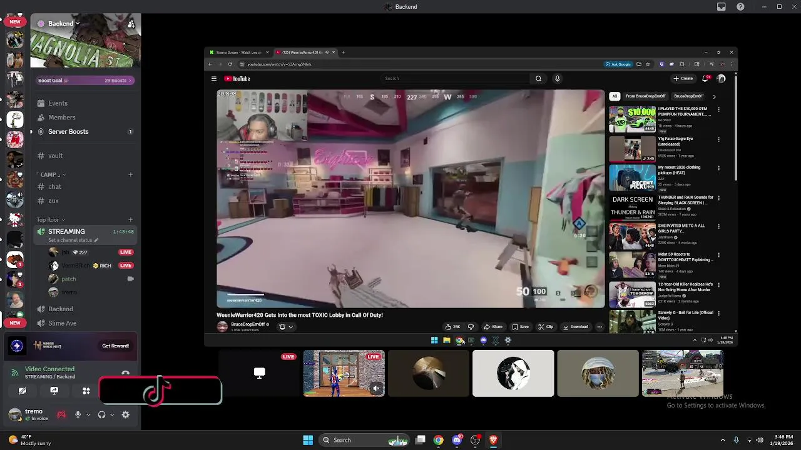Open headphone output options arrow

pos(112,414)
